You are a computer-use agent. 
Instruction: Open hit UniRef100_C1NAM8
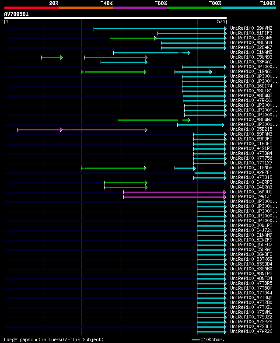coord(251,52)
